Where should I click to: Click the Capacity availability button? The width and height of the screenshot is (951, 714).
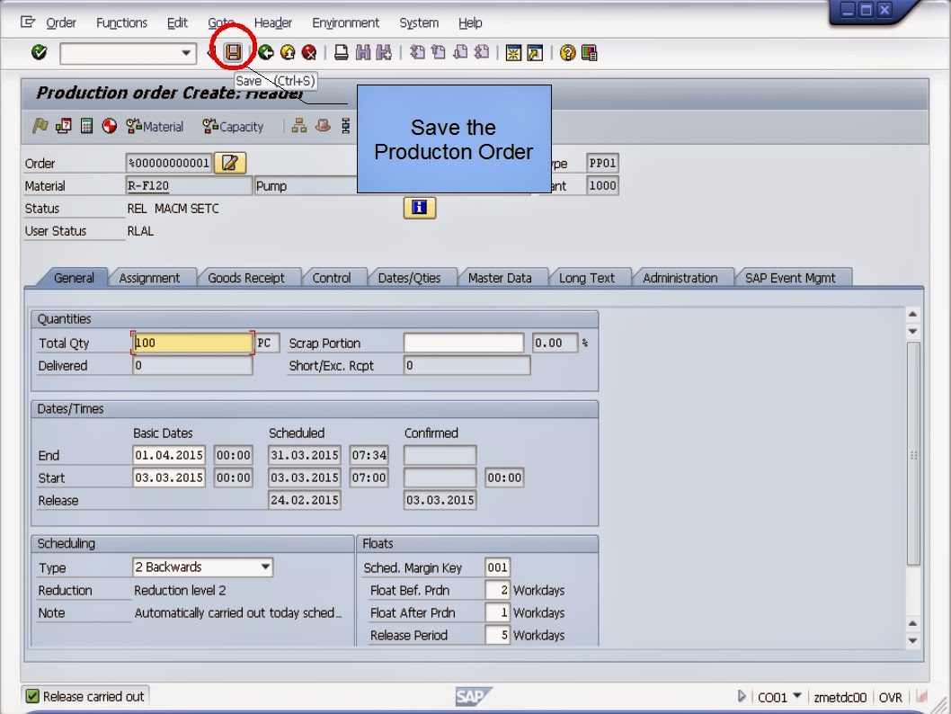234,126
